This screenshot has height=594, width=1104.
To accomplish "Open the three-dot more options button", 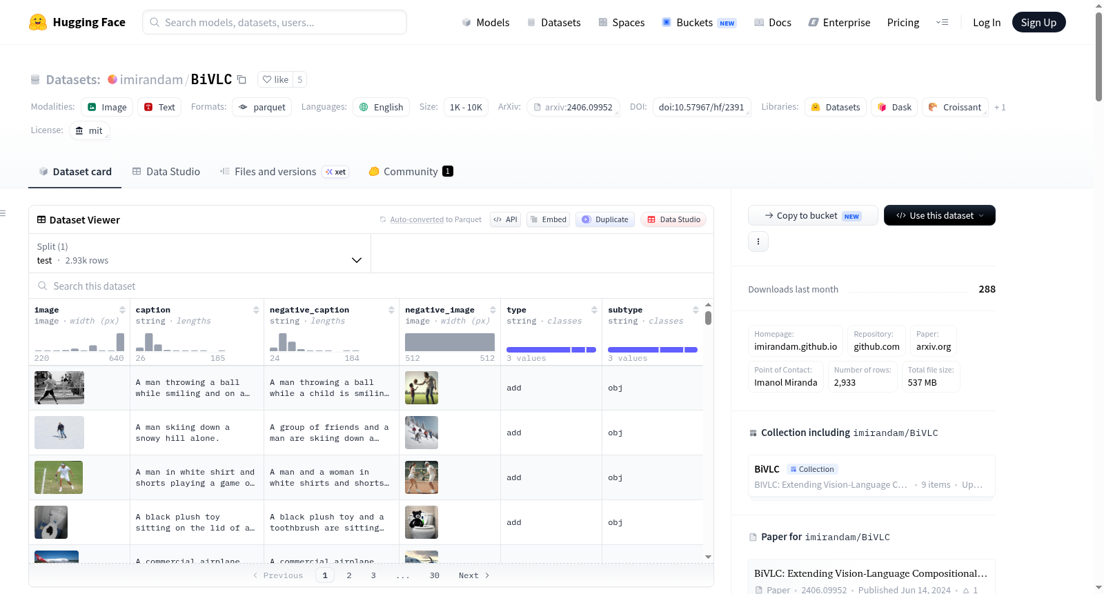I will click(758, 241).
